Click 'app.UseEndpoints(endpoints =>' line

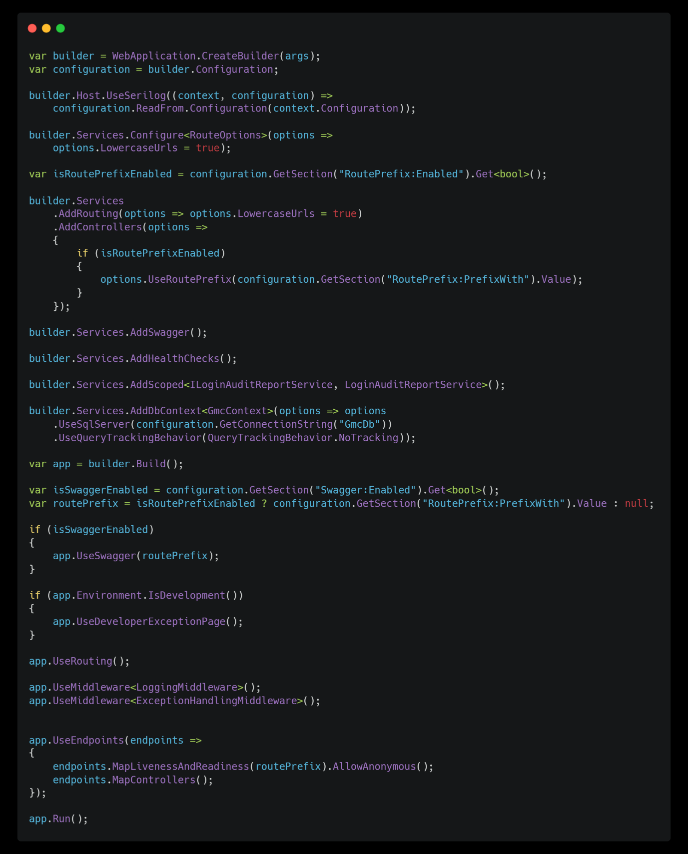coord(115,740)
